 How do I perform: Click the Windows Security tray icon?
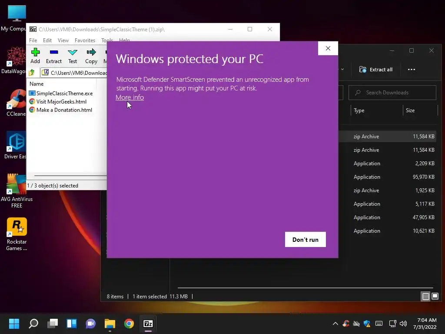coord(367,324)
